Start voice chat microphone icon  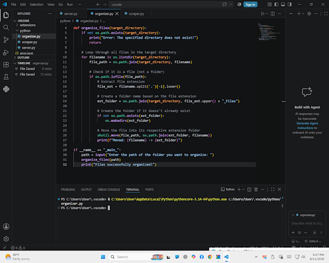point(314,233)
